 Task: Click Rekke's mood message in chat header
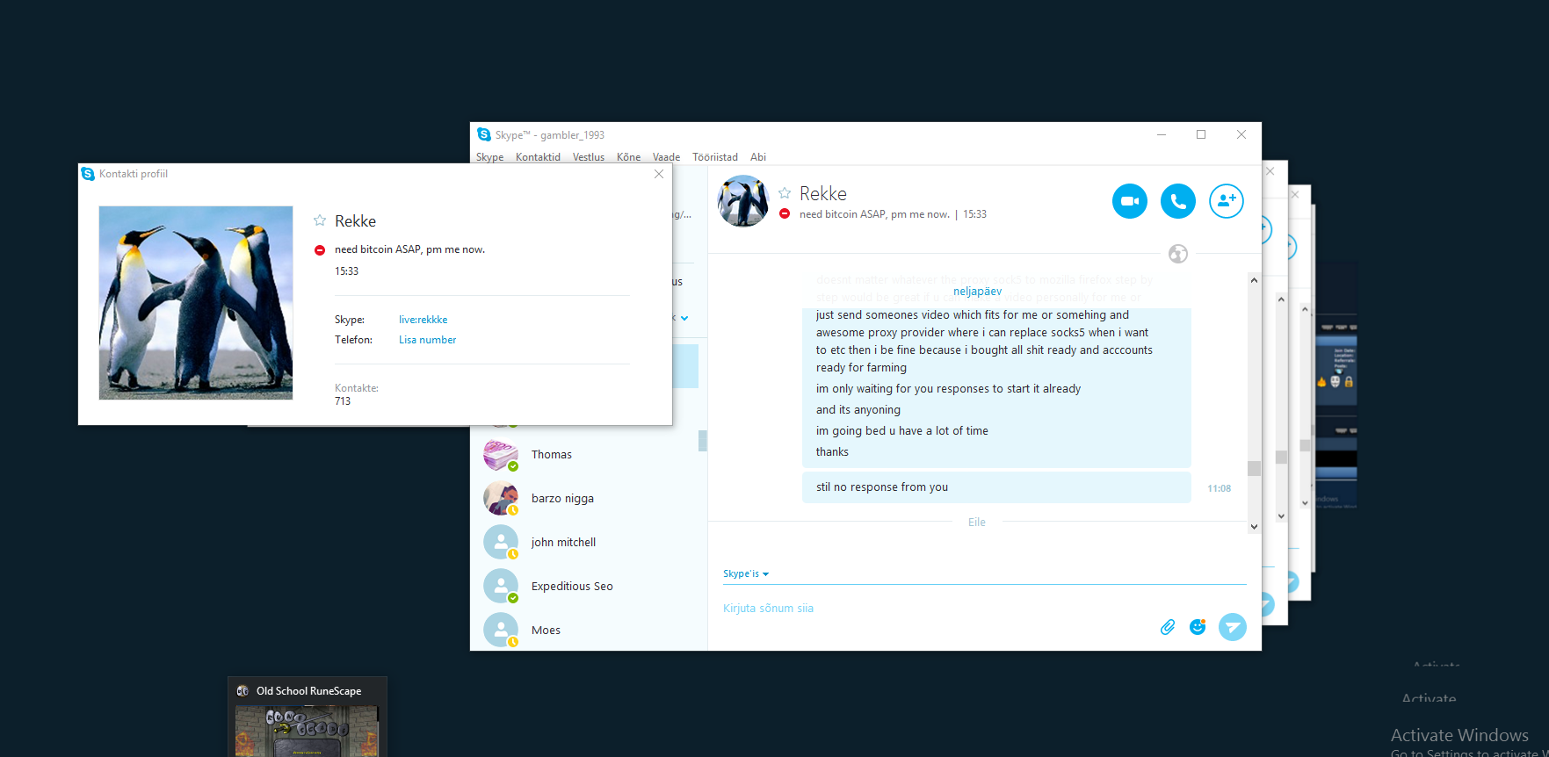pyautogui.click(x=874, y=214)
